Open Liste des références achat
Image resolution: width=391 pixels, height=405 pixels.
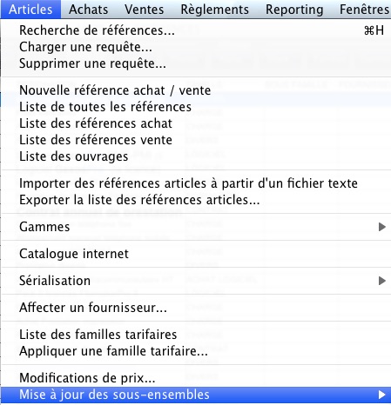pyautogui.click(x=196, y=123)
